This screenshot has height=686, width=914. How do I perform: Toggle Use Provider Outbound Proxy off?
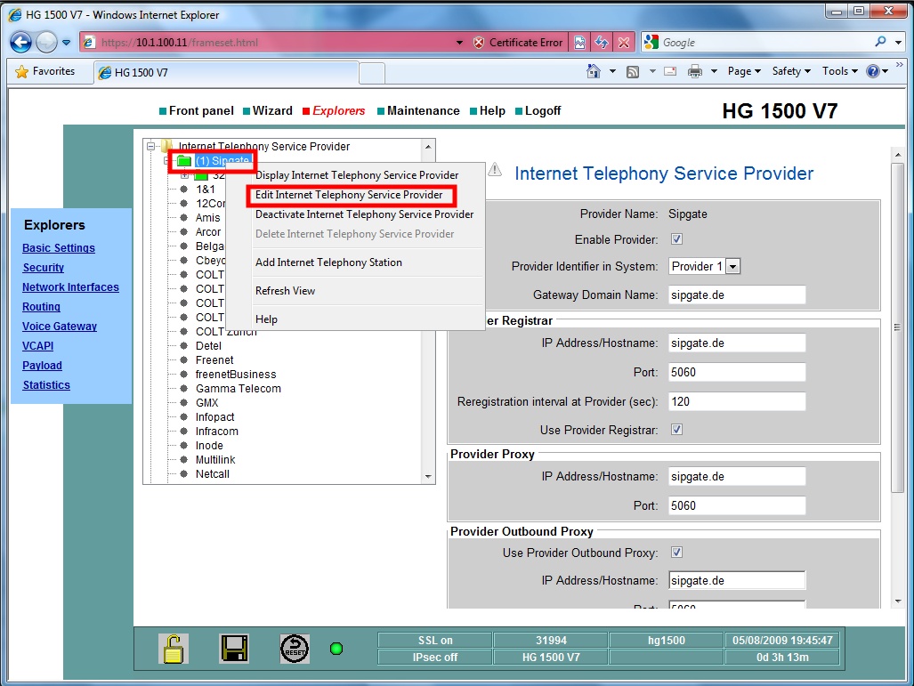pos(676,552)
